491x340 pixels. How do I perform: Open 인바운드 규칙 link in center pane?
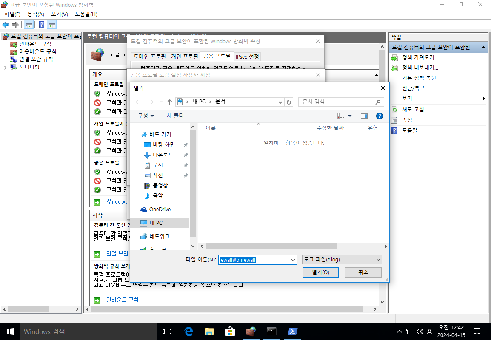(x=122, y=300)
